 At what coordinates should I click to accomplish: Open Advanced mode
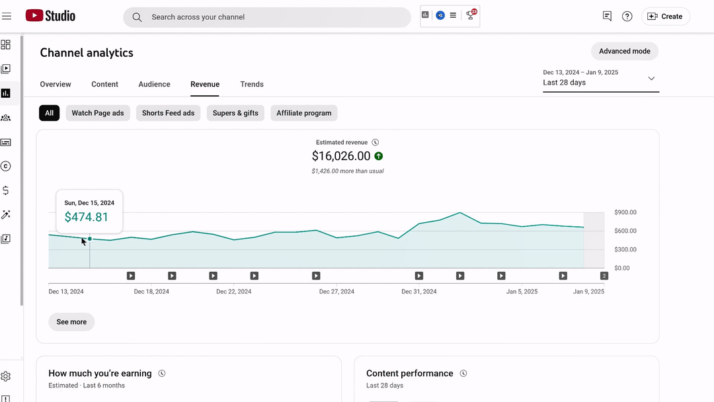tap(624, 51)
